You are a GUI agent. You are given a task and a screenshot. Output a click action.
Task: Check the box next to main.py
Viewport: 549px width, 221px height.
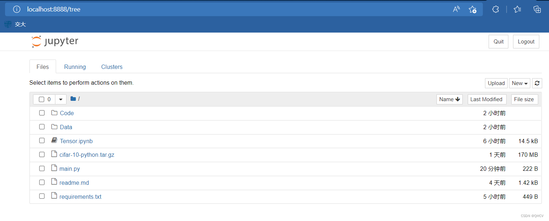point(42,169)
